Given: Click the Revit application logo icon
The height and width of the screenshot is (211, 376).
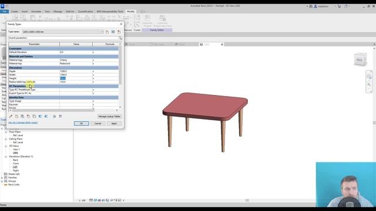Looking at the screenshot, I should 2,6.
